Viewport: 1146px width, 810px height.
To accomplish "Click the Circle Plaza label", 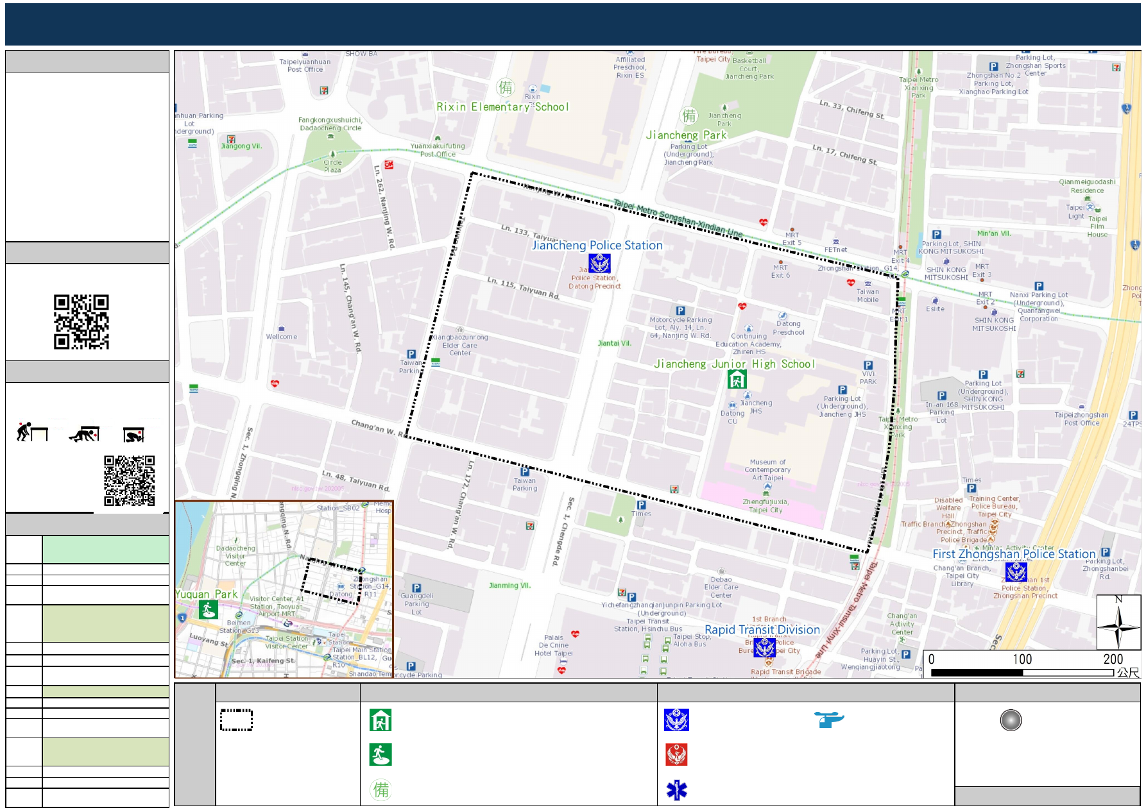I will click(x=332, y=166).
